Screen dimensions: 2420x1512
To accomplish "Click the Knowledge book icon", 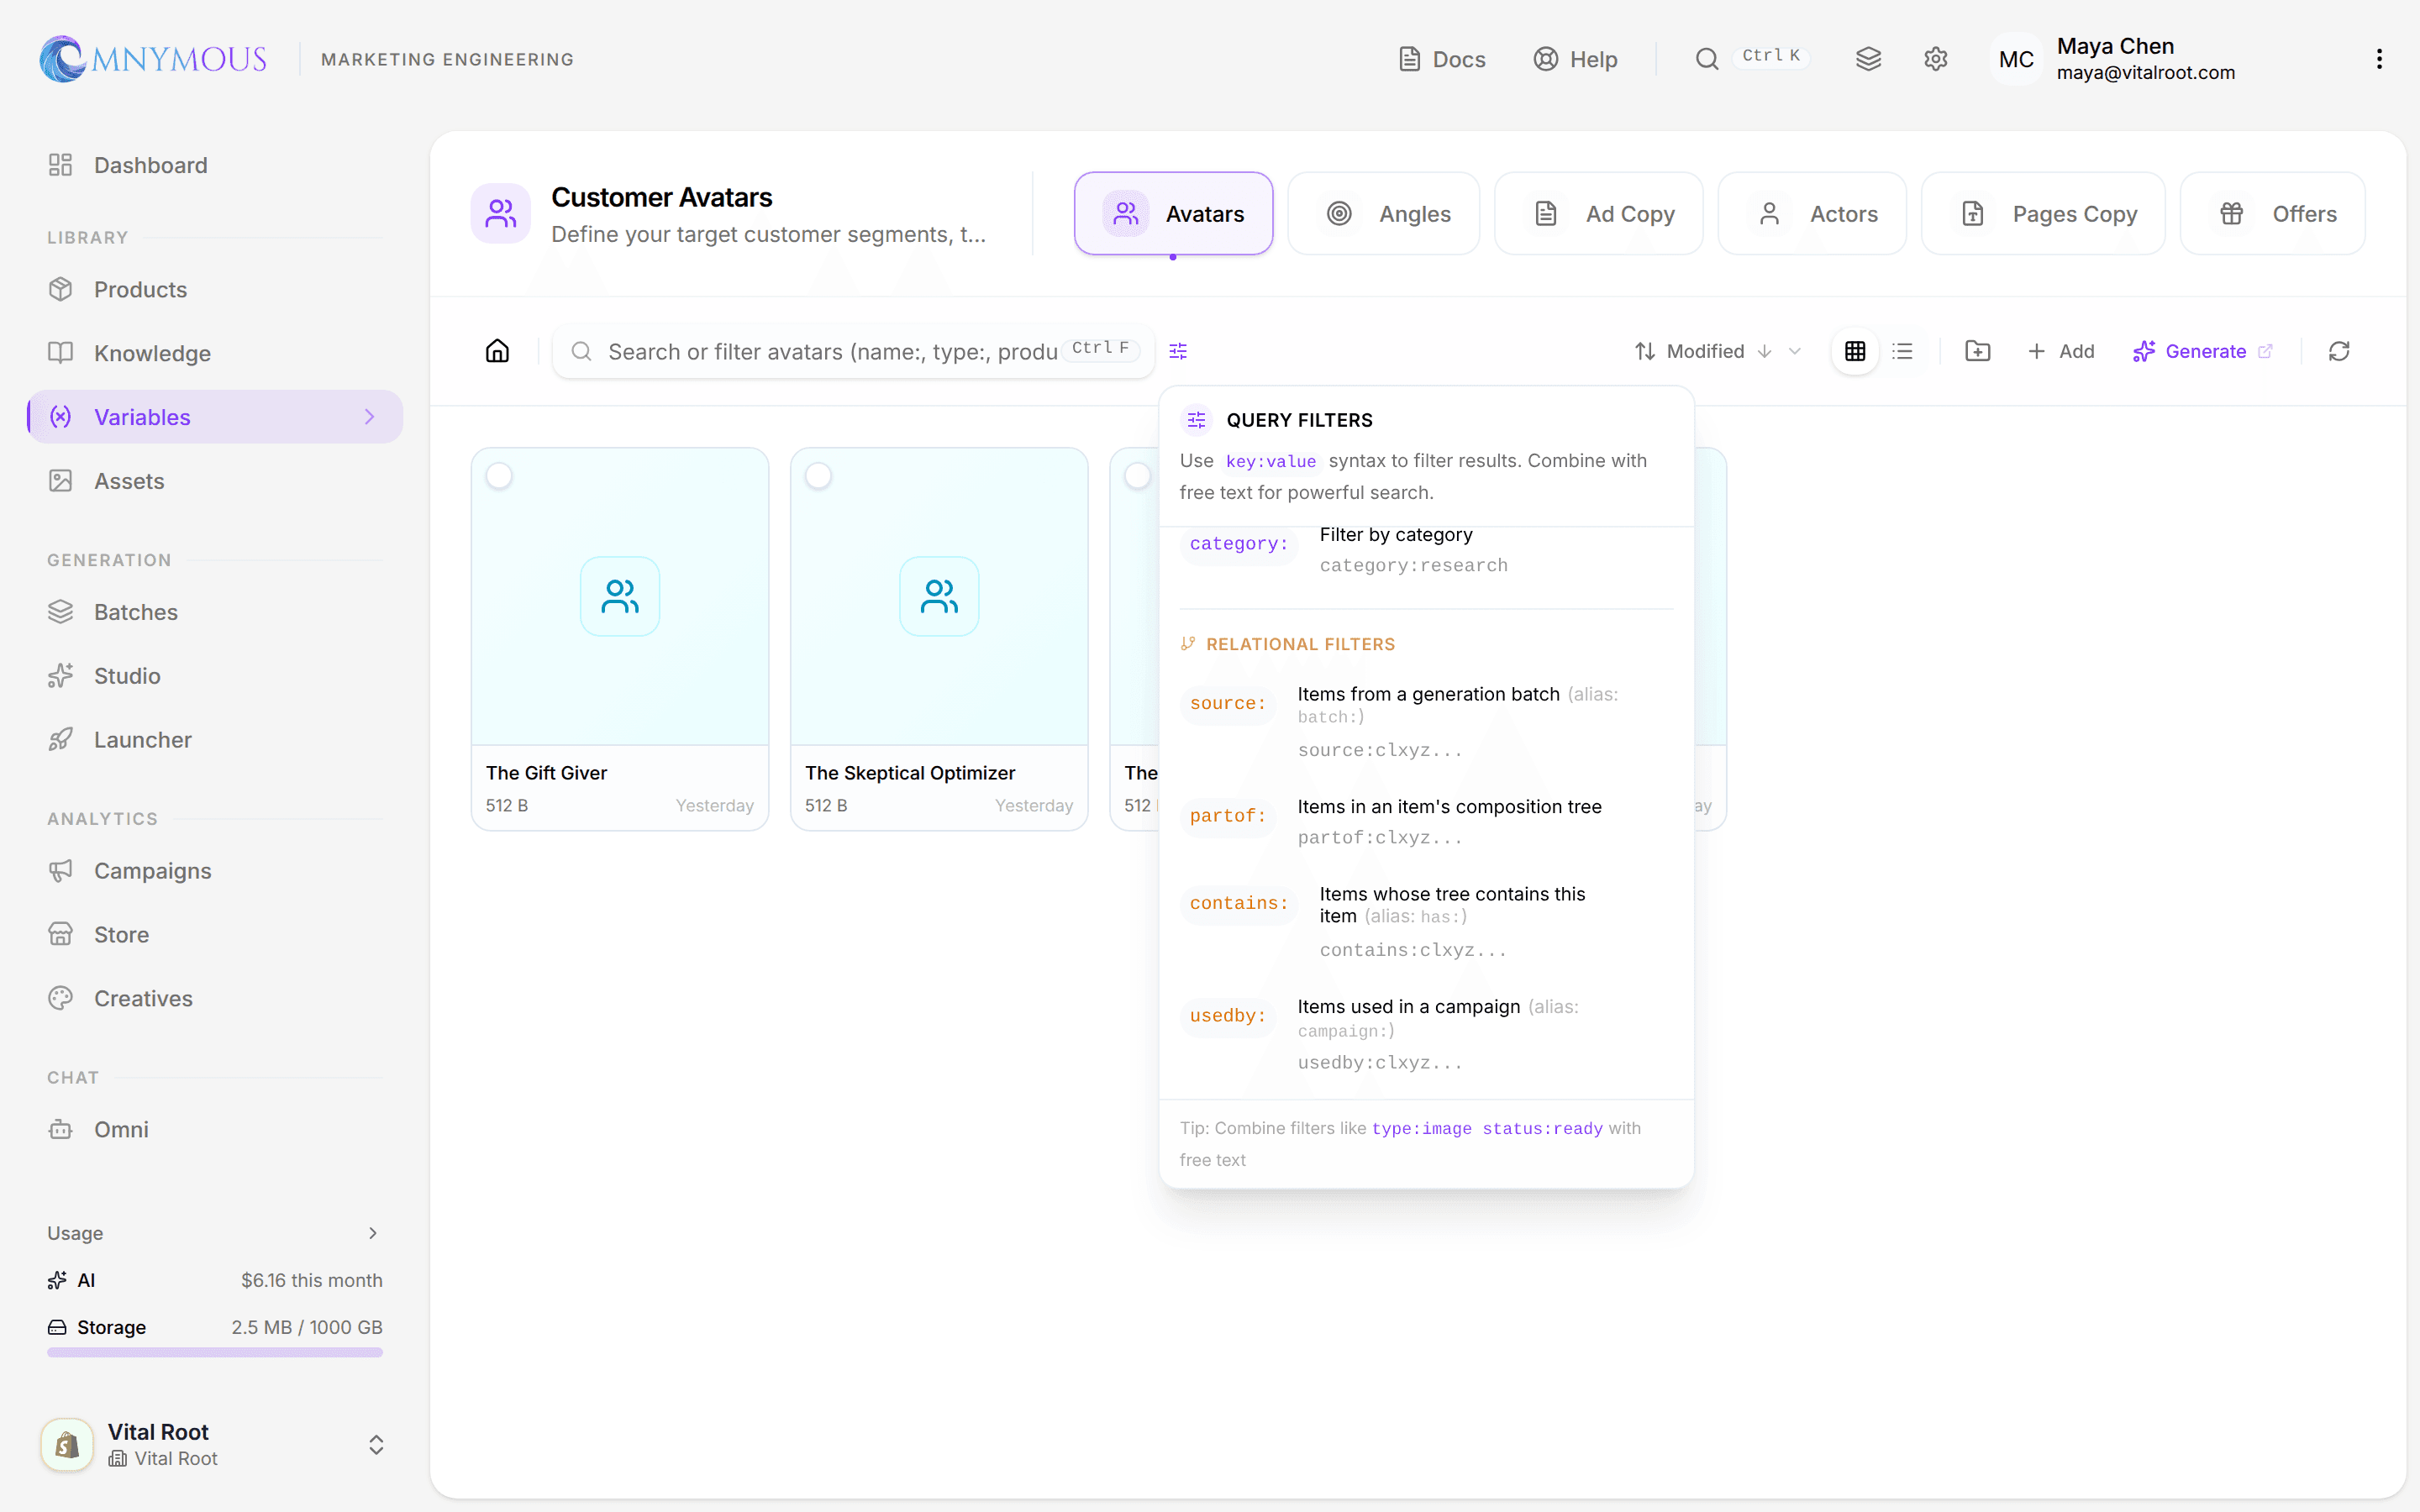I will coord(61,353).
